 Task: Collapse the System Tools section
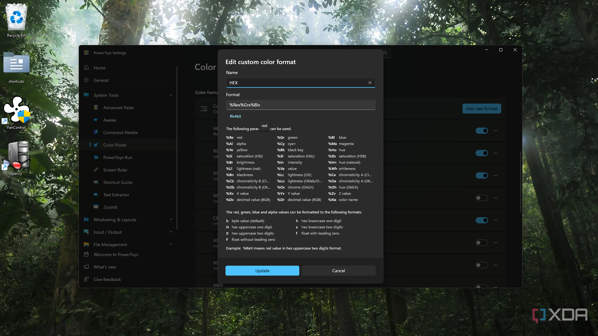171,95
